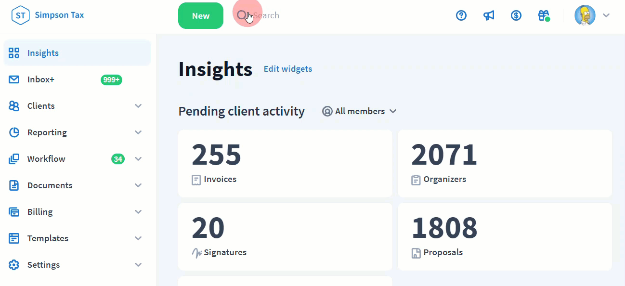This screenshot has width=625, height=286.
Task: Expand the Clients sidebar section
Action: [138, 106]
